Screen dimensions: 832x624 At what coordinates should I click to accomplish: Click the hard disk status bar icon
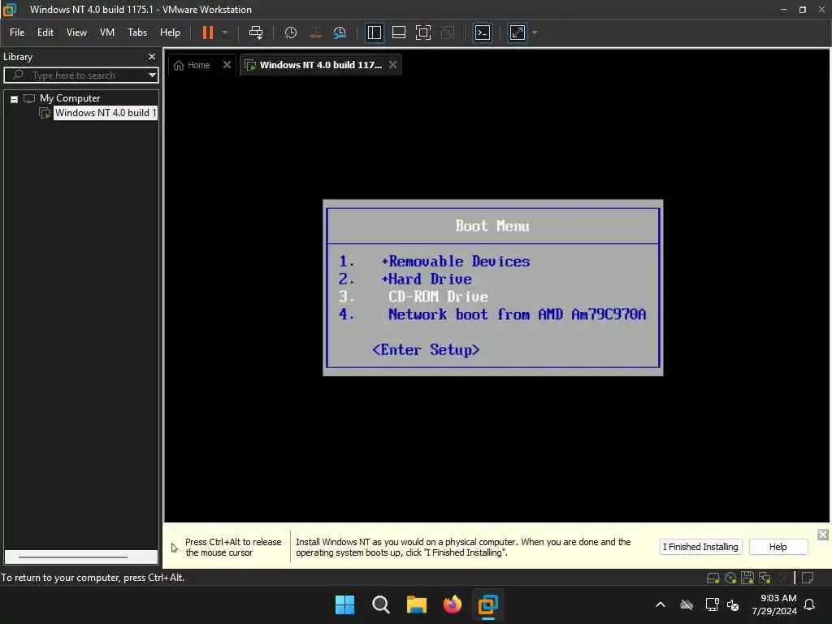tap(713, 578)
